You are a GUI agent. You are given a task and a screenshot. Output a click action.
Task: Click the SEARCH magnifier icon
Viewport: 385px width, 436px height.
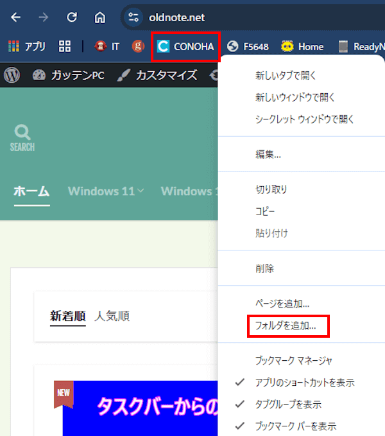(x=22, y=137)
